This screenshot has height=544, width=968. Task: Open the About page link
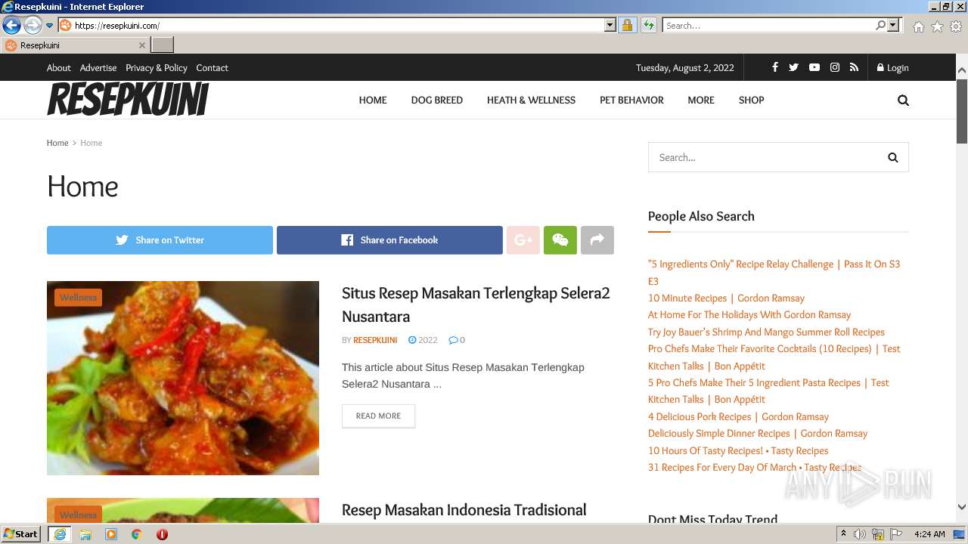pos(59,68)
